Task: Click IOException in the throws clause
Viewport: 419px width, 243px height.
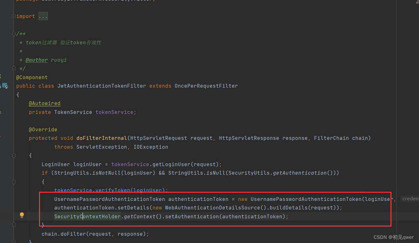Action: [151, 147]
